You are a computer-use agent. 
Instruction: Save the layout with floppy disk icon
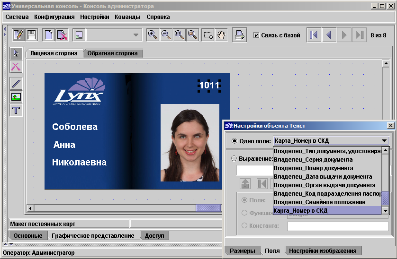pyautogui.click(x=31, y=35)
